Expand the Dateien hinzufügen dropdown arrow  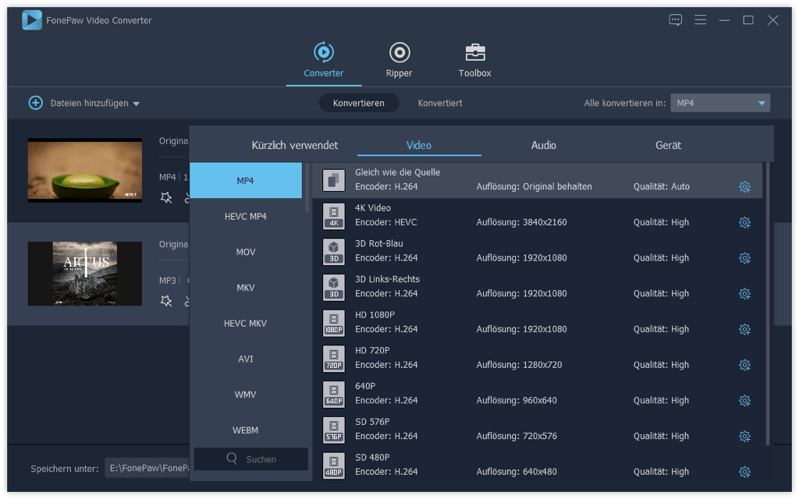pyautogui.click(x=136, y=104)
